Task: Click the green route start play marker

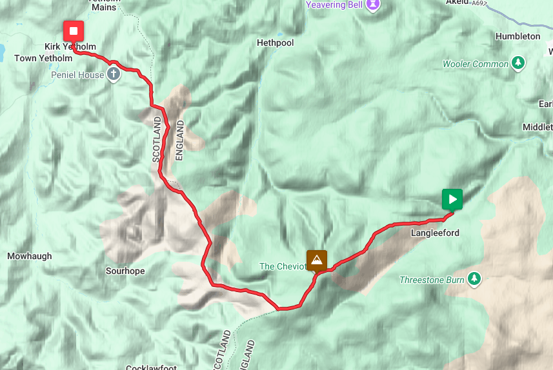Action: [x=452, y=199]
